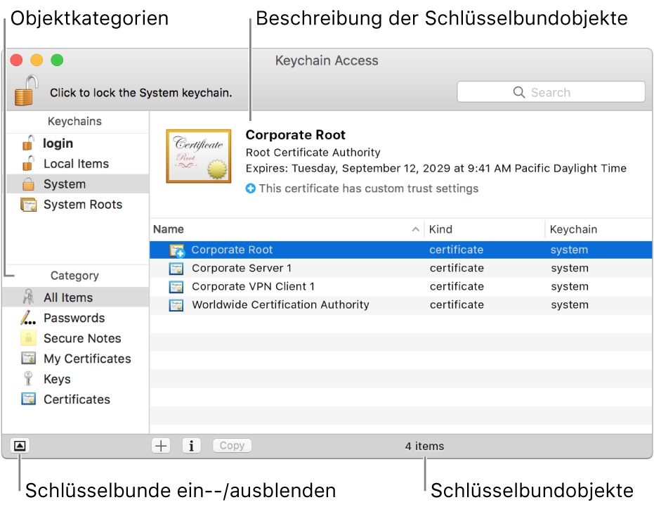The width and height of the screenshot is (654, 507).
Task: Click the Corporate Server 1 certificate icon
Action: (176, 269)
